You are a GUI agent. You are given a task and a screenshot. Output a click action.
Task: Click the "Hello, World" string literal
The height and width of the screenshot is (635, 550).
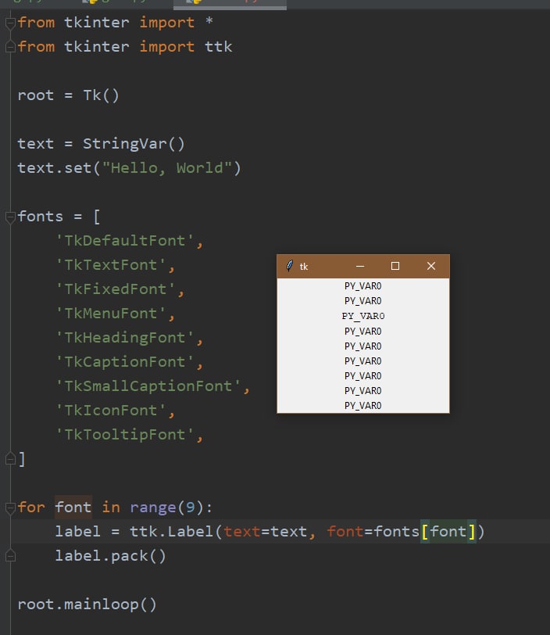(x=166, y=168)
